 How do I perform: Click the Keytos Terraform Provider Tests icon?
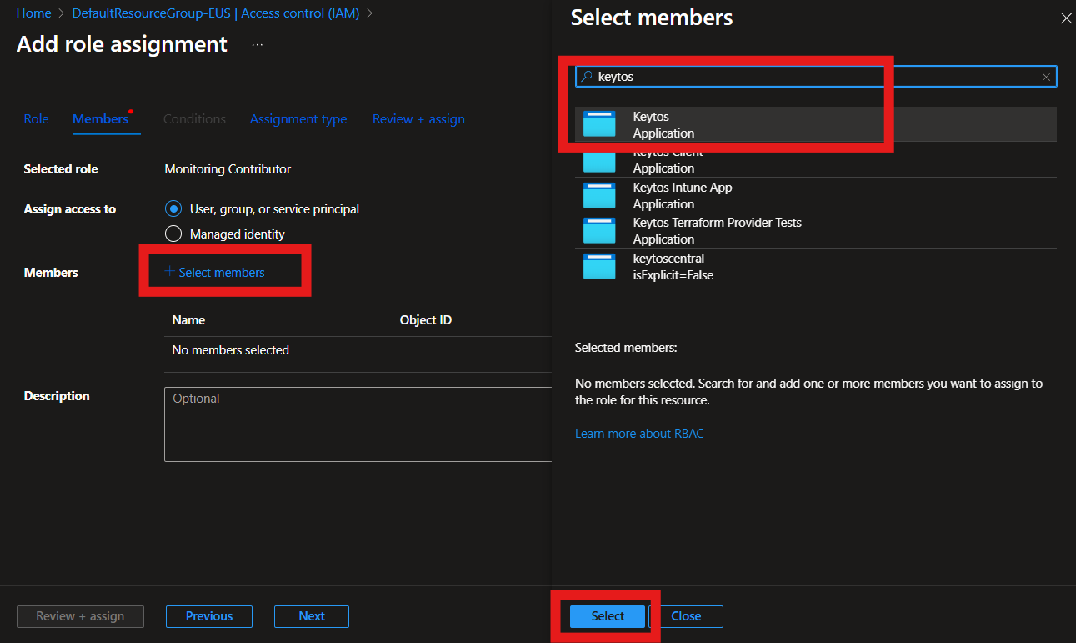coord(599,230)
